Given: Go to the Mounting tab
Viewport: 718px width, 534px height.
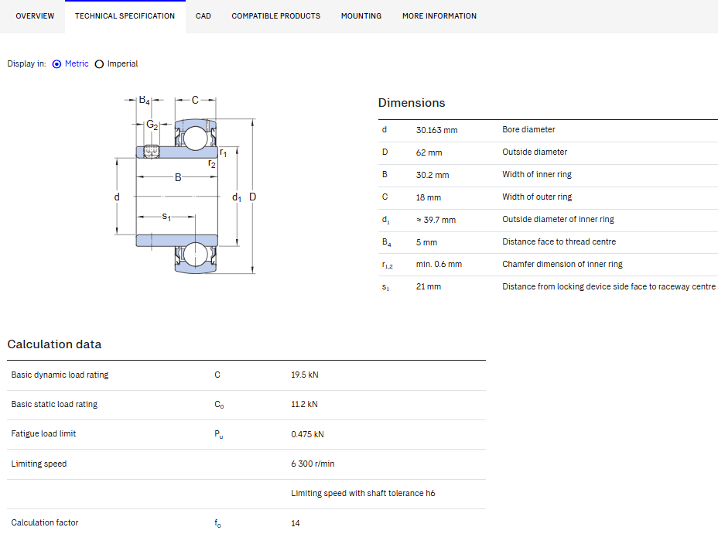Looking at the screenshot, I should [x=361, y=16].
